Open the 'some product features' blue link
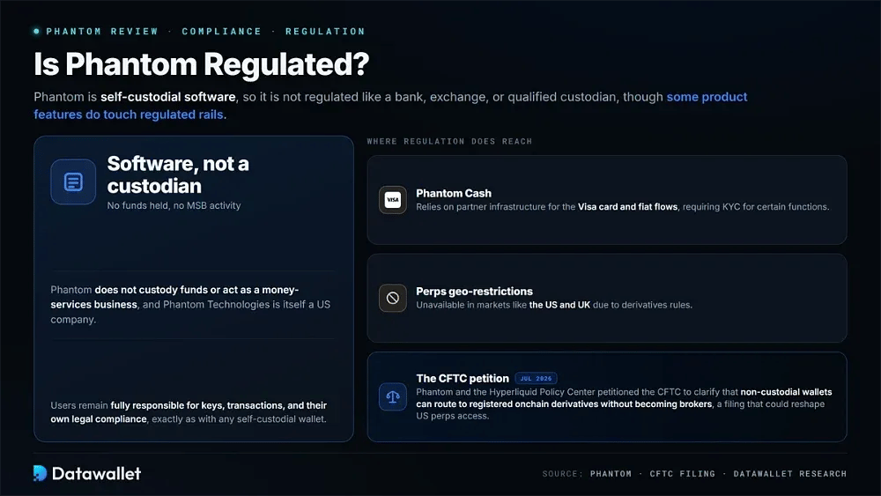This screenshot has height=496, width=881. 390,106
